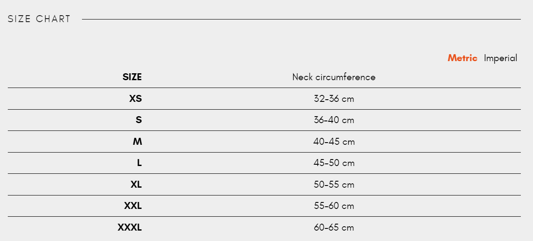This screenshot has height=241, width=533.
Task: Click the 45-50 cm measurement
Action: click(x=334, y=163)
